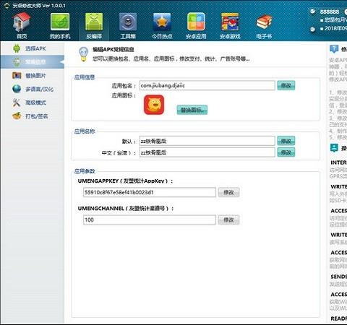
Task: Click the account name 888888
Action: [x=330, y=12]
